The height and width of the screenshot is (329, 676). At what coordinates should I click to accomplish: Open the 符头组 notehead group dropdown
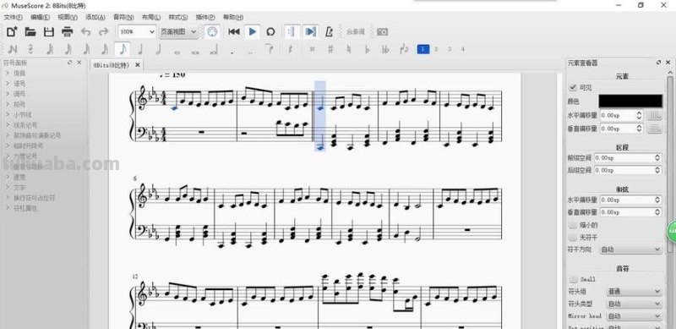[634, 292]
